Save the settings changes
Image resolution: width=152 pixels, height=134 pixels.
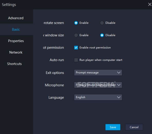pyautogui.click(x=113, y=127)
